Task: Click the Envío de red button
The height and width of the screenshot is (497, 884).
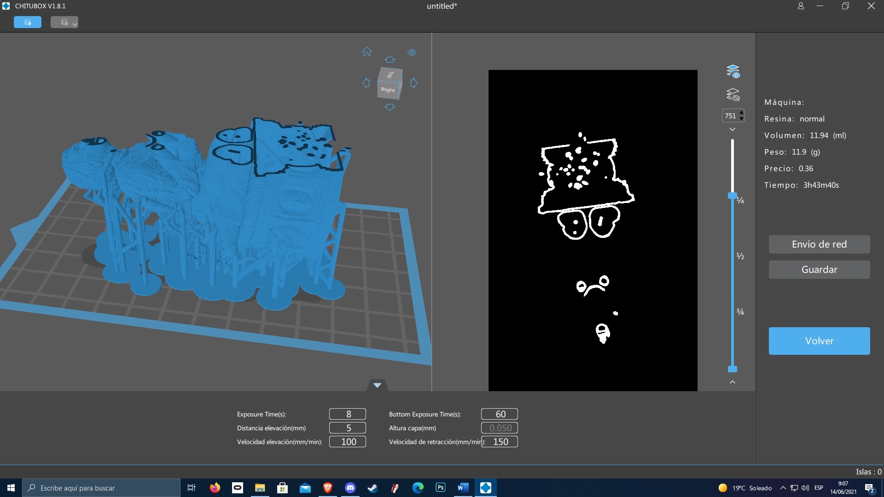Action: (x=819, y=243)
